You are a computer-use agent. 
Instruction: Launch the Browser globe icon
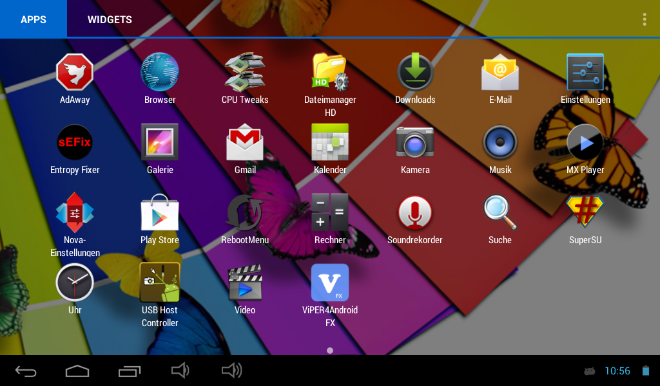(x=160, y=72)
